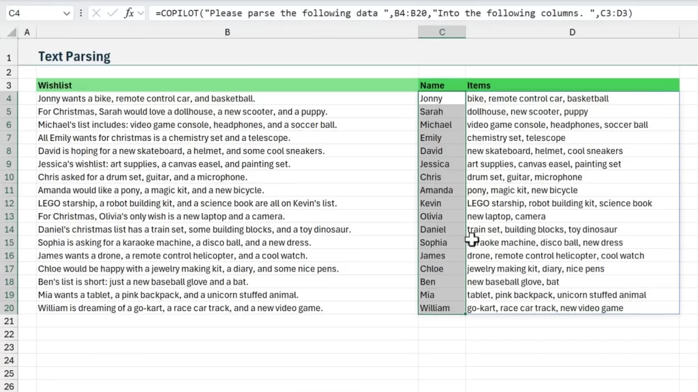
Task: Select the cell about Sarah's dollhouse wish
Action: [227, 112]
